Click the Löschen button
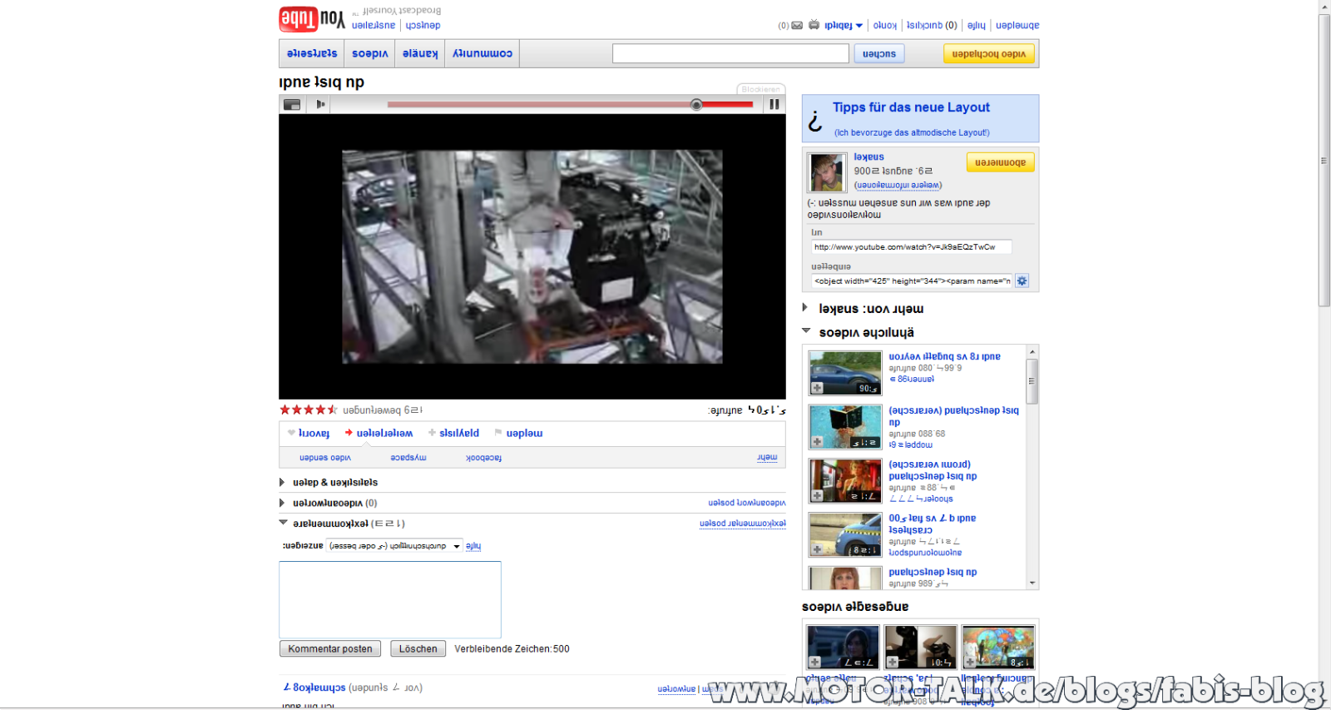The height and width of the screenshot is (710, 1331). (418, 648)
